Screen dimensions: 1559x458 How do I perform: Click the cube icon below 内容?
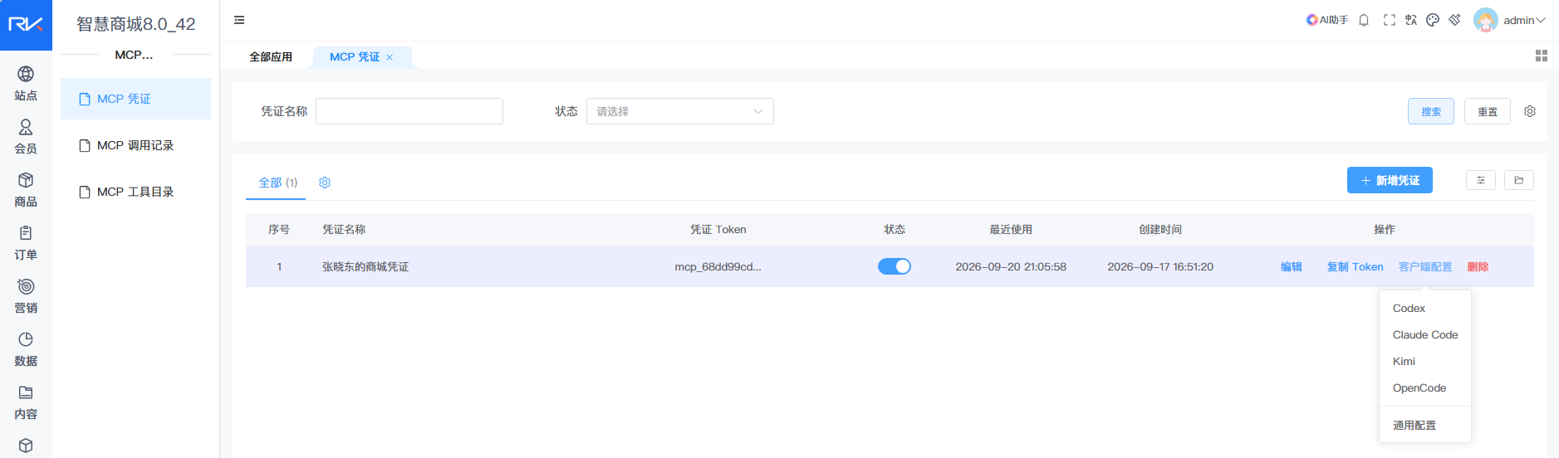point(26,446)
